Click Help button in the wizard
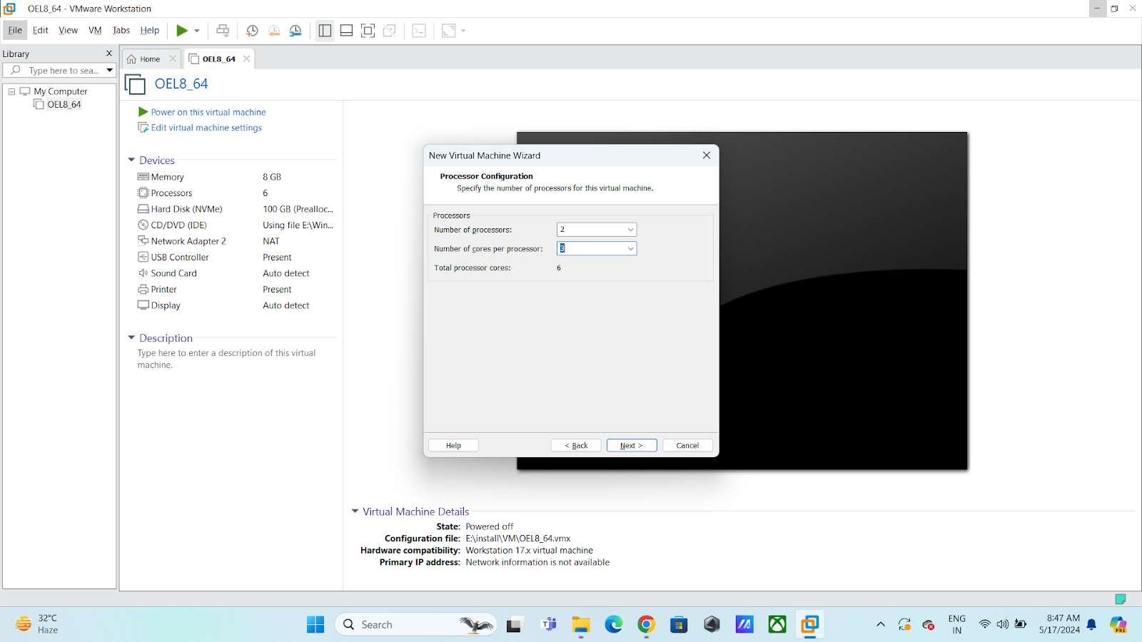This screenshot has width=1142, height=642. point(453,445)
